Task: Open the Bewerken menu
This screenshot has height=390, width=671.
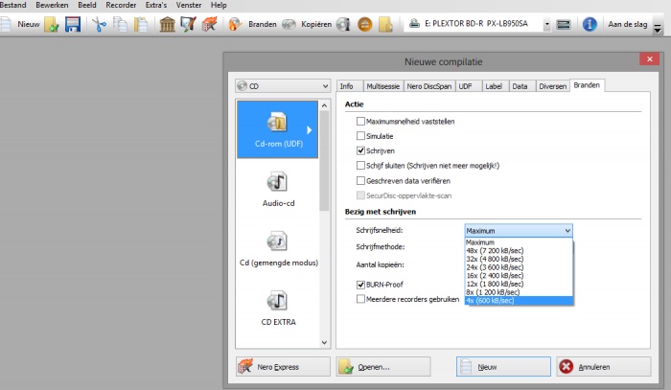Action: point(52,5)
